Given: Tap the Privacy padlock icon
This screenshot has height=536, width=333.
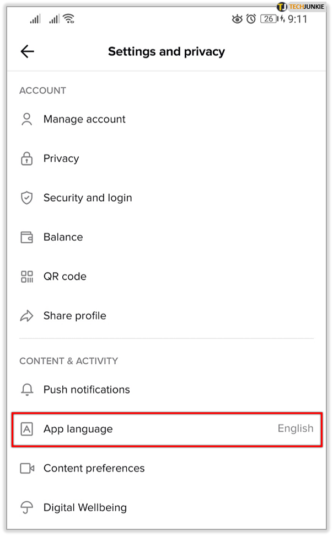Looking at the screenshot, I should pyautogui.click(x=26, y=158).
